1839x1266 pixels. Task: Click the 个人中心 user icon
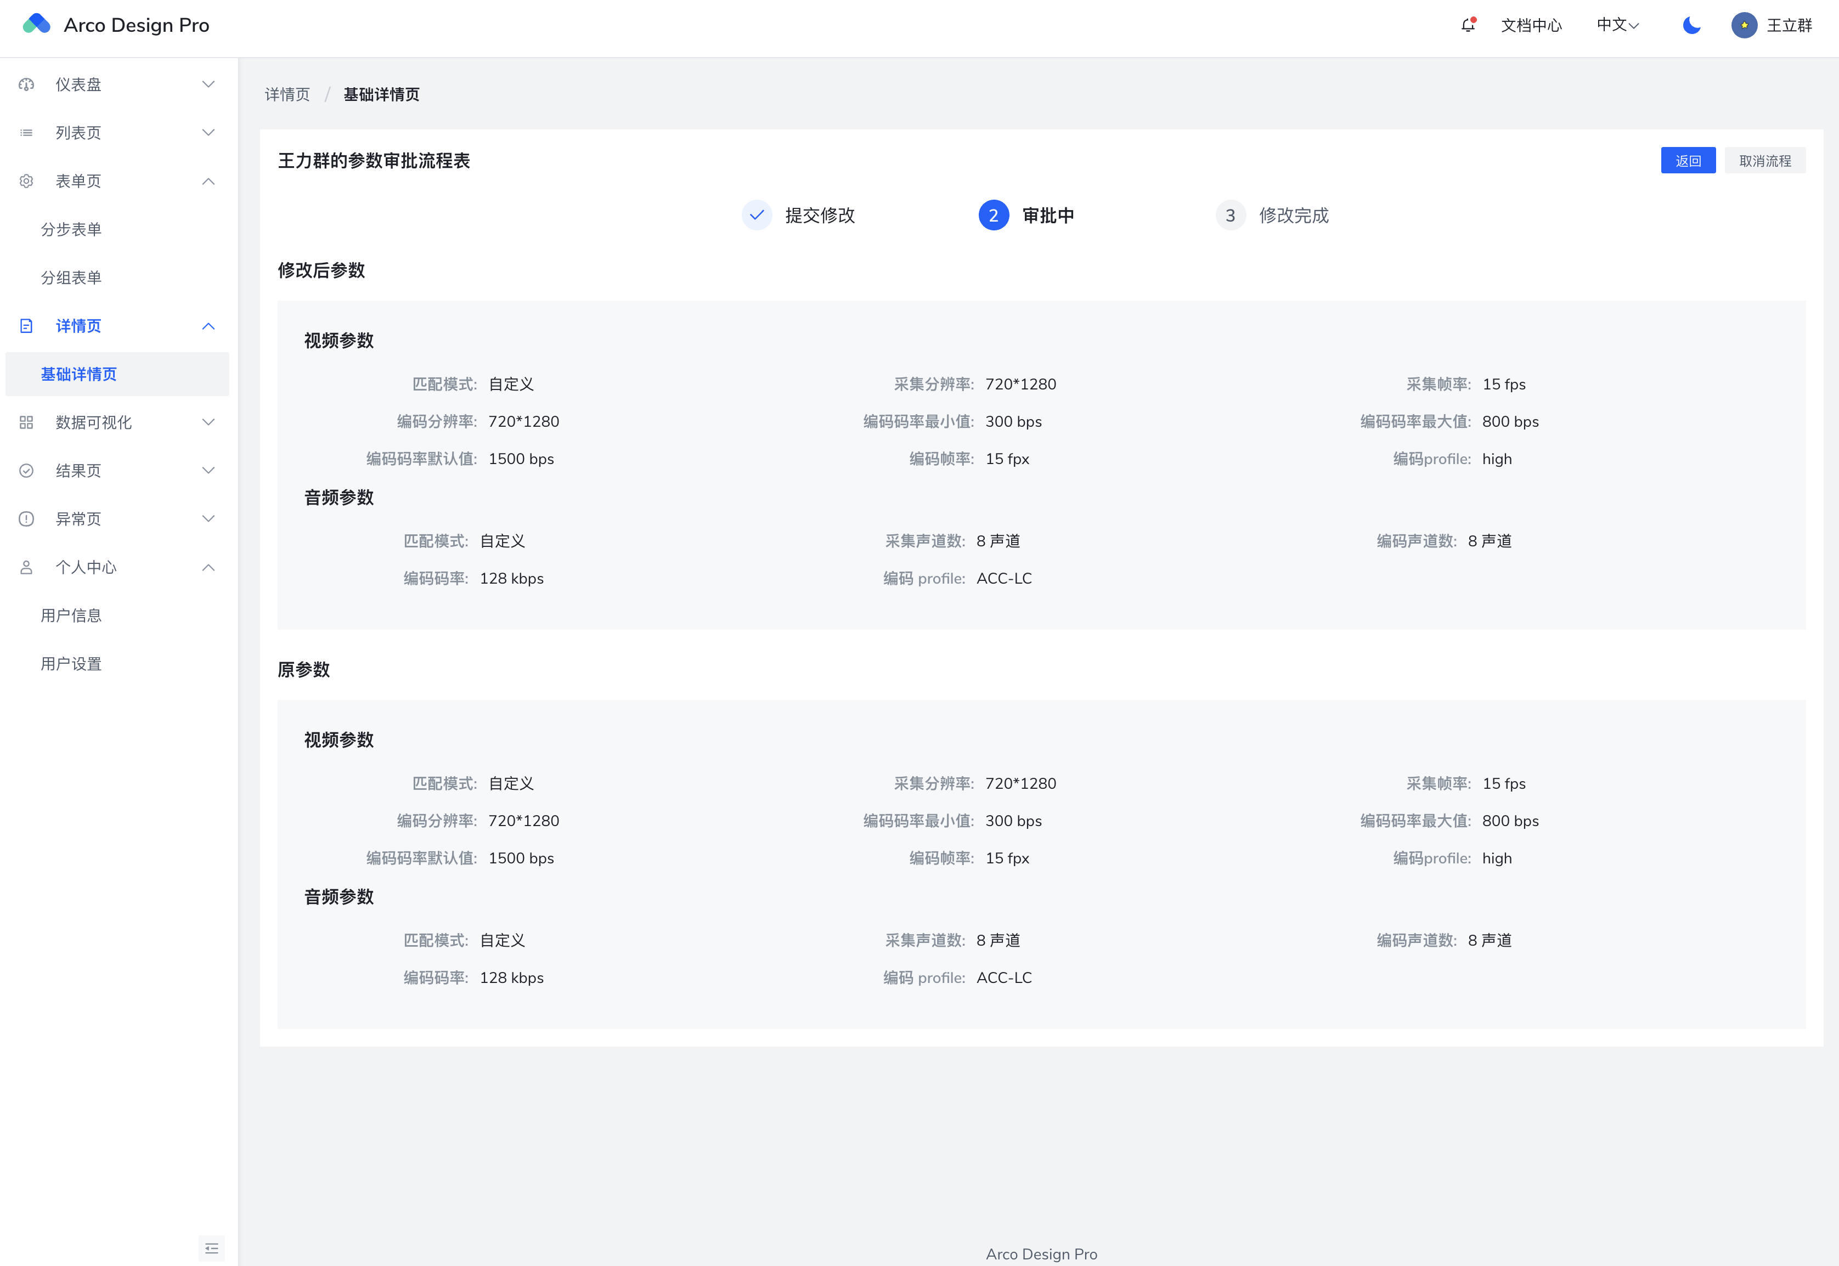click(26, 567)
